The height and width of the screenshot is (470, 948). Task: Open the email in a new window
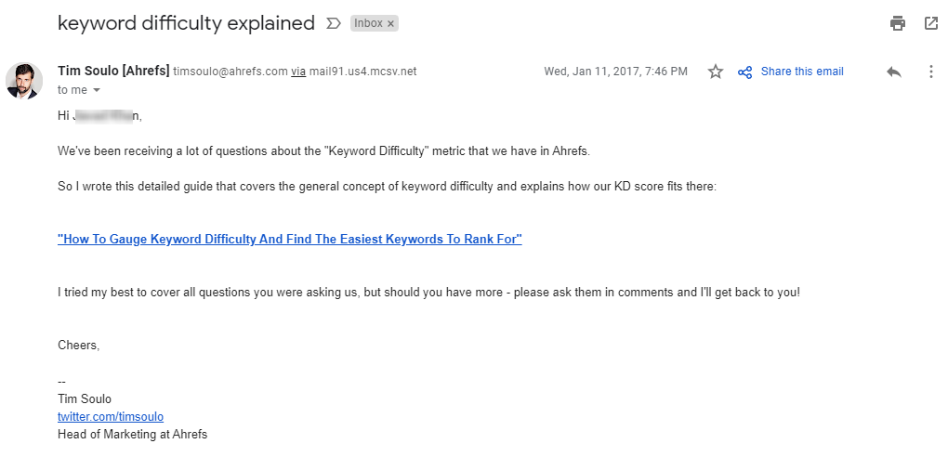930,24
